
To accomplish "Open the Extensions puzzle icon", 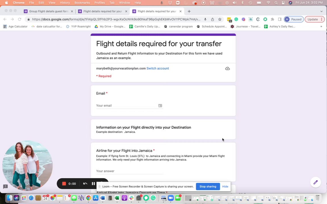I will pos(272,19).
